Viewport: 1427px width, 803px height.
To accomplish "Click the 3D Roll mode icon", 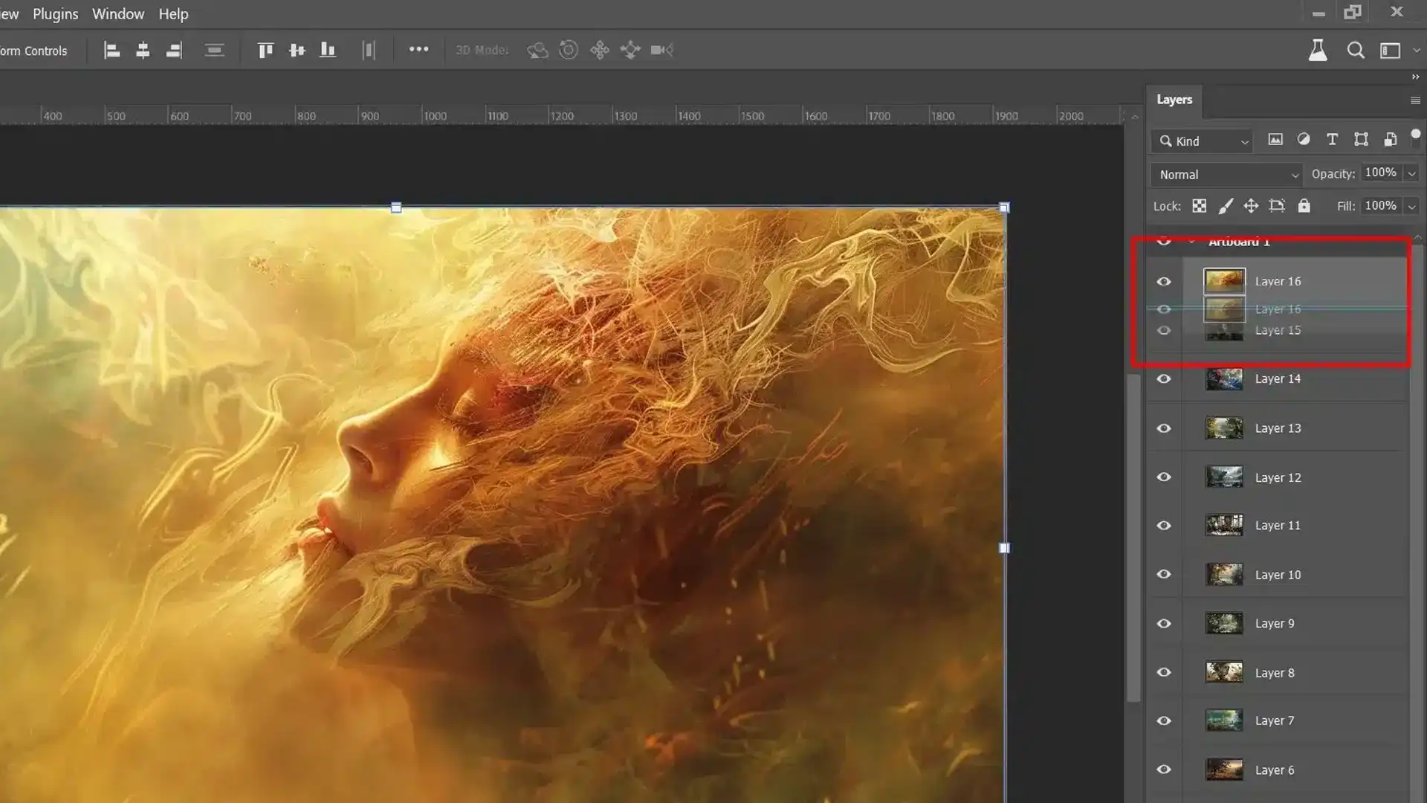I will [569, 50].
